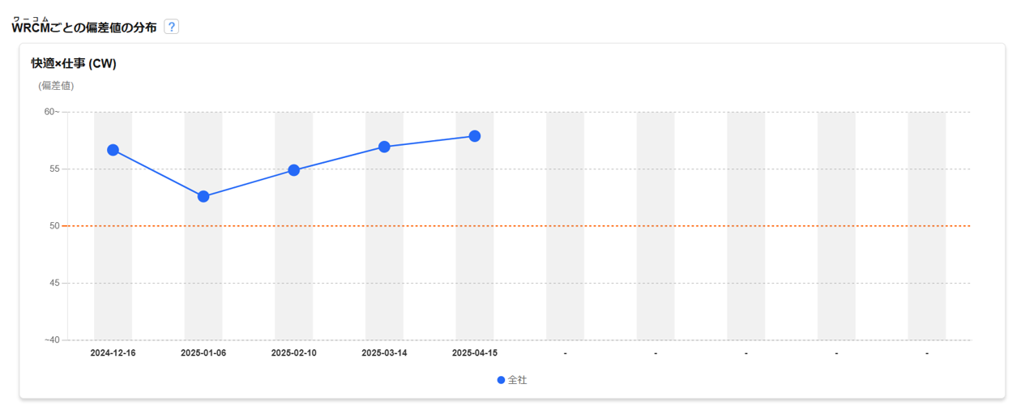The image size is (1025, 410).
Task: Select the lowest data point for 2025-01-06
Action: [203, 196]
